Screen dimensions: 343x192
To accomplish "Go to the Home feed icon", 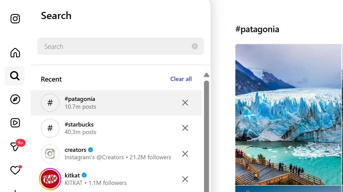I will (x=15, y=52).
